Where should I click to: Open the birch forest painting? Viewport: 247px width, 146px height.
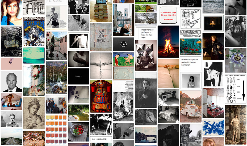57,78
